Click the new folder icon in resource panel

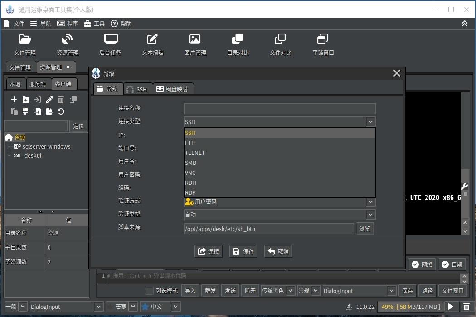coord(26,100)
